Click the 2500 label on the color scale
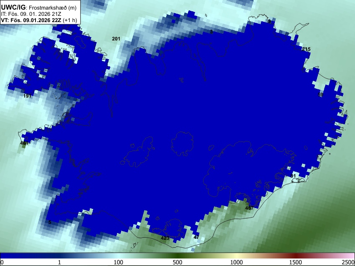This screenshot has height=266, width=355. pyautogui.click(x=349, y=262)
